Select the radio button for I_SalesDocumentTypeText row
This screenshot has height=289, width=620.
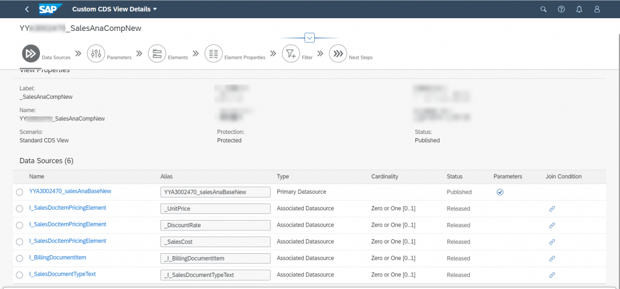(19, 275)
